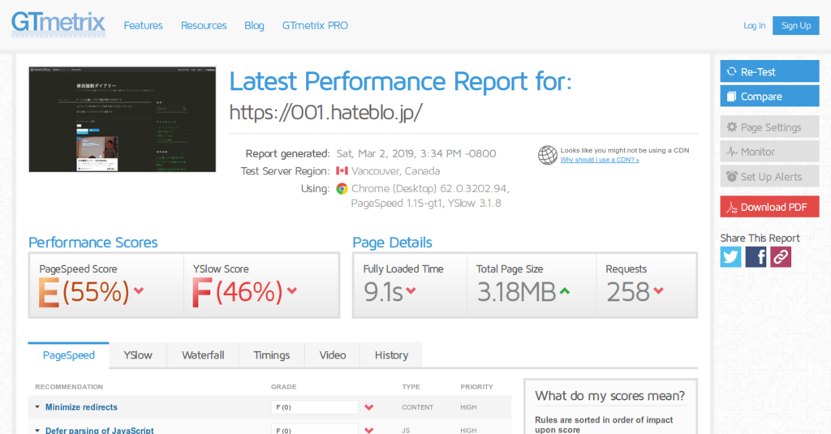Click the site screenshot thumbnail
The width and height of the screenshot is (831, 434).
coord(123,119)
